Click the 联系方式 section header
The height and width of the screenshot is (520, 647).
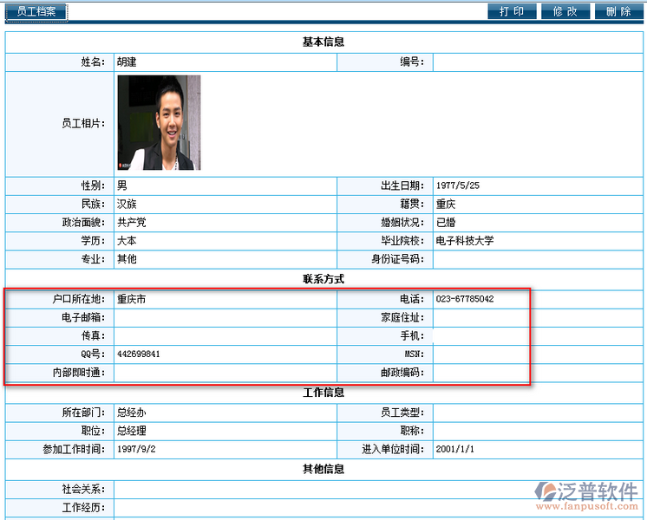[x=323, y=280]
